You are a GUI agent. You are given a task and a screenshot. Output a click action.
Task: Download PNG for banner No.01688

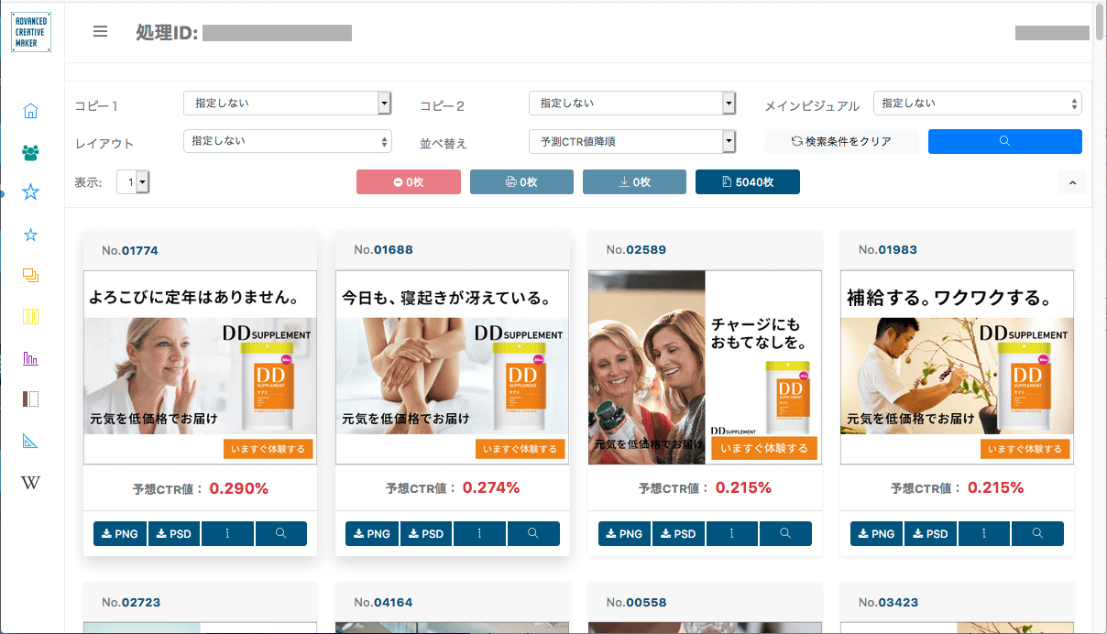(x=372, y=533)
